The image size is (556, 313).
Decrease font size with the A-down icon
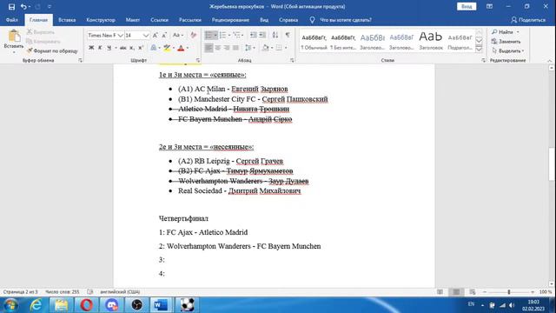click(164, 35)
